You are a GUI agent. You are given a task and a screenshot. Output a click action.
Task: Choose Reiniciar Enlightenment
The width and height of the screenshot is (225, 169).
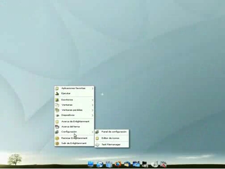[74, 138]
